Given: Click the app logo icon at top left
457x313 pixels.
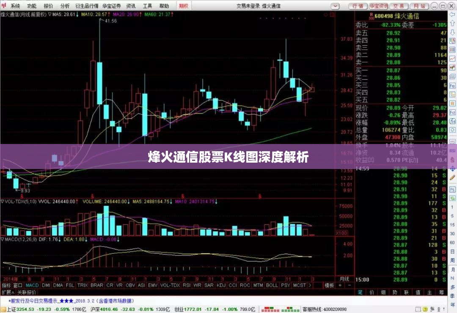Looking at the screenshot, I should 4,6.
